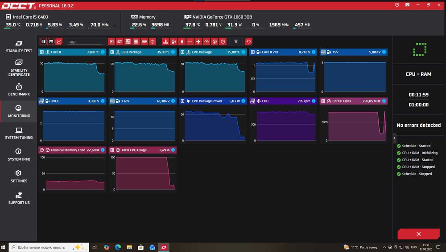446x252 pixels.
Task: Open info for the Core 0 VID card
Action: coord(314,52)
